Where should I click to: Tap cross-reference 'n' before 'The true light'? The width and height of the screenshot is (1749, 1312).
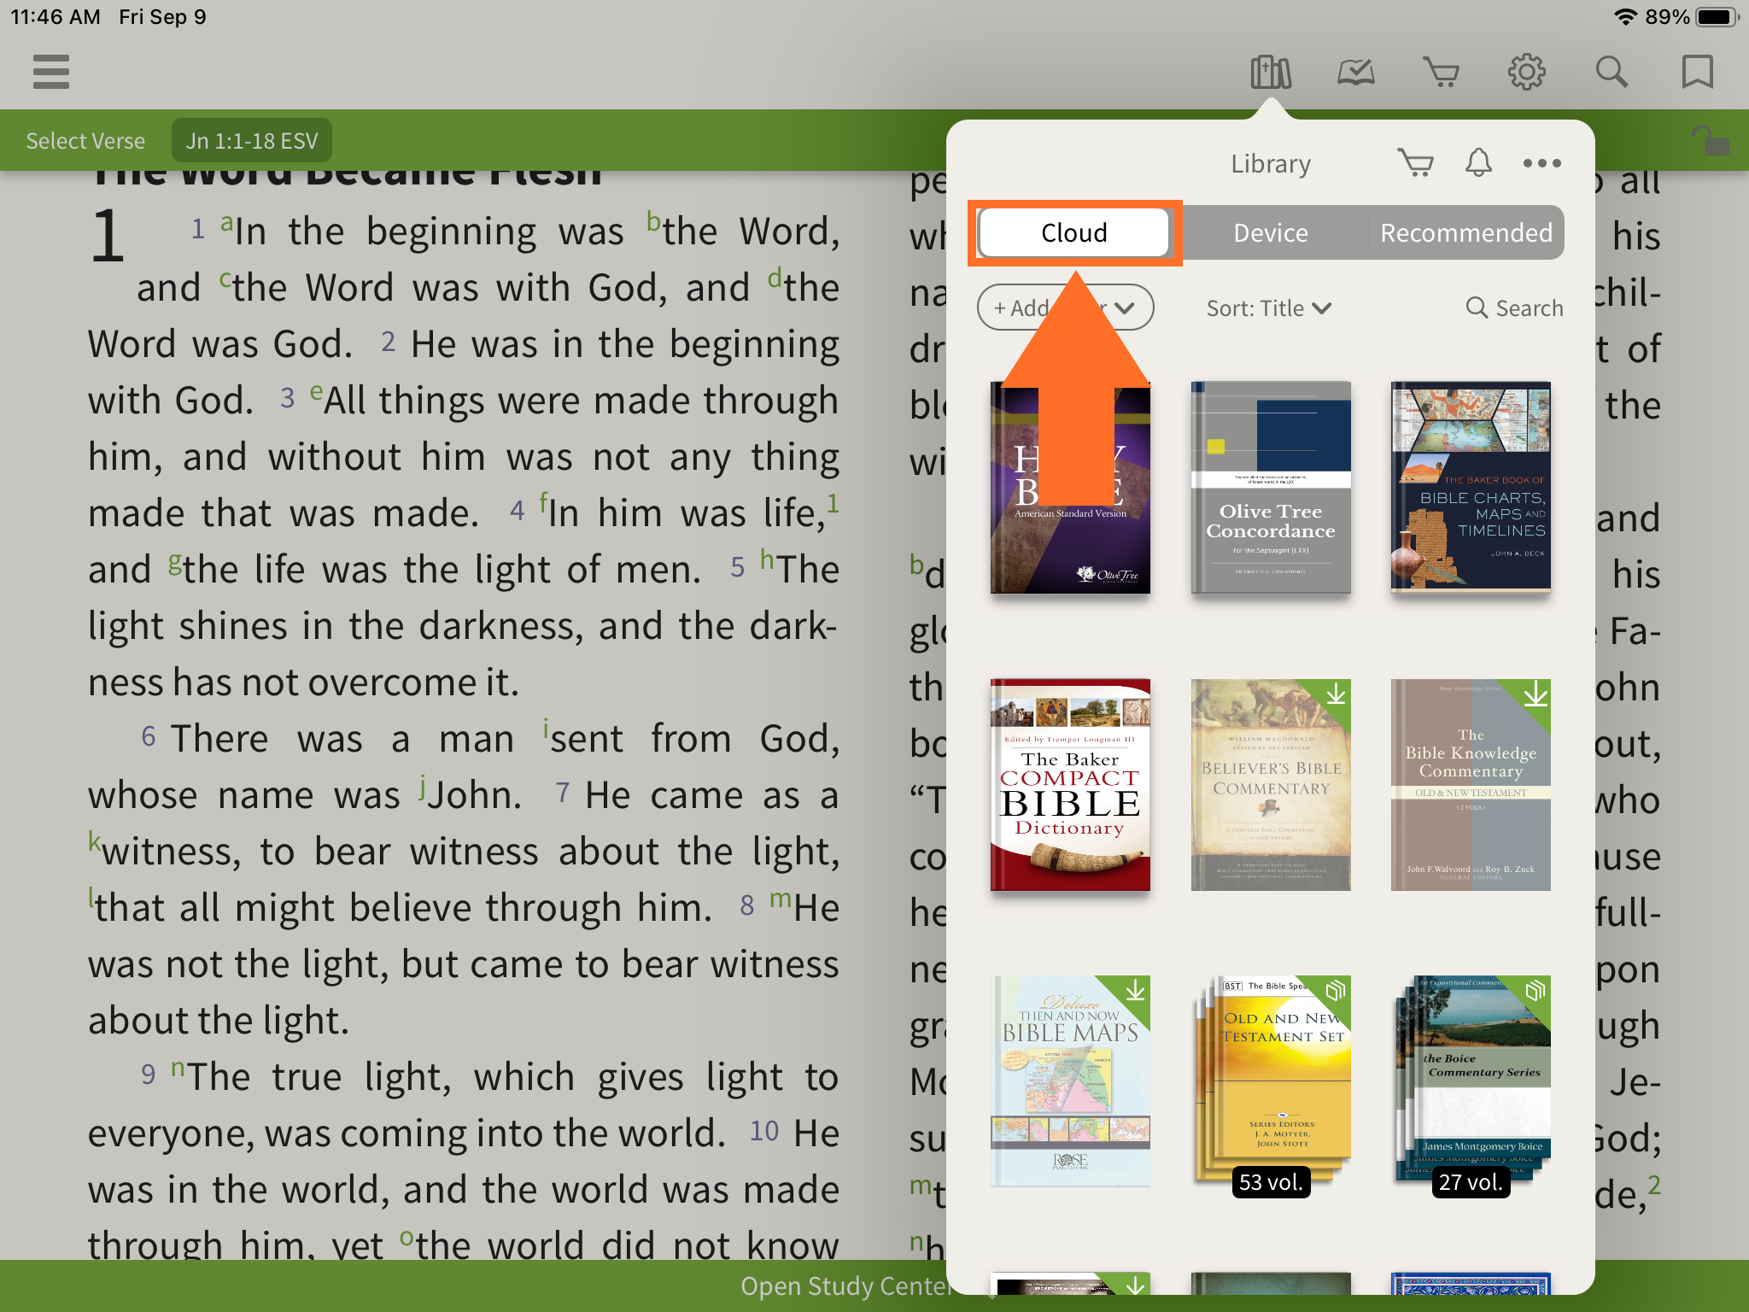tap(178, 1069)
